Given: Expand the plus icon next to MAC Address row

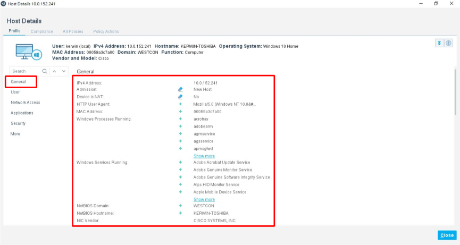Looking at the screenshot, I should click(180, 112).
